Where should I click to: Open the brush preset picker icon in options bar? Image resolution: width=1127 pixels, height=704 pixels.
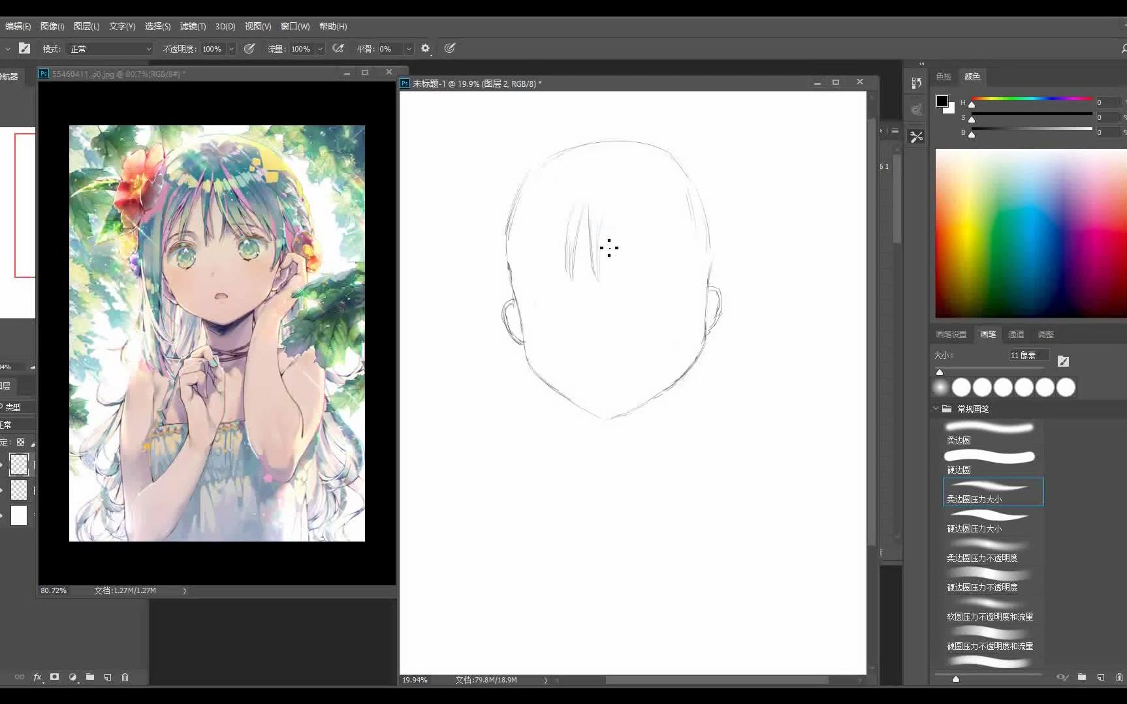pos(25,48)
